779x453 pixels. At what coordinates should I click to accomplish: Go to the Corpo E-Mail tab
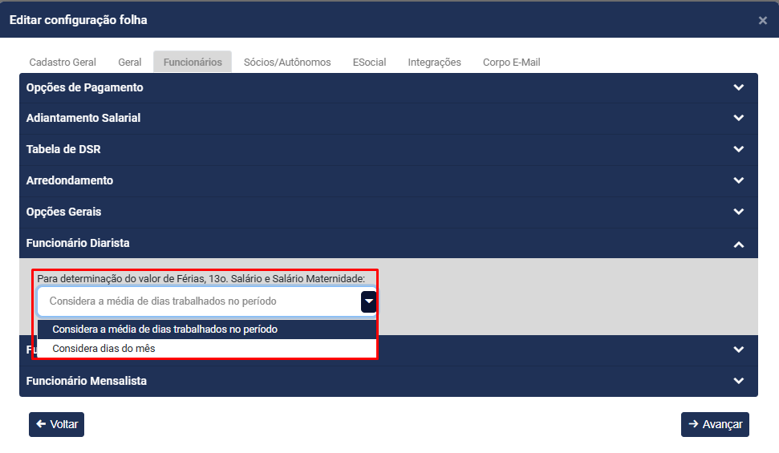click(511, 62)
